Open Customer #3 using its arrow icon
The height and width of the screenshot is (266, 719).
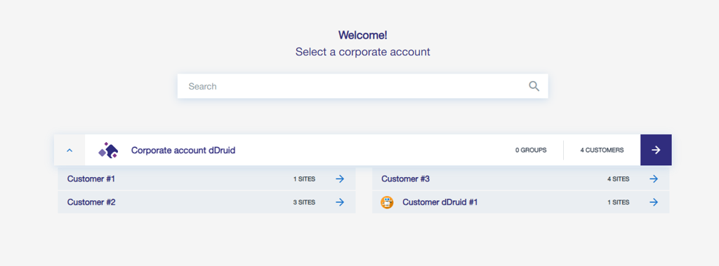tap(654, 178)
